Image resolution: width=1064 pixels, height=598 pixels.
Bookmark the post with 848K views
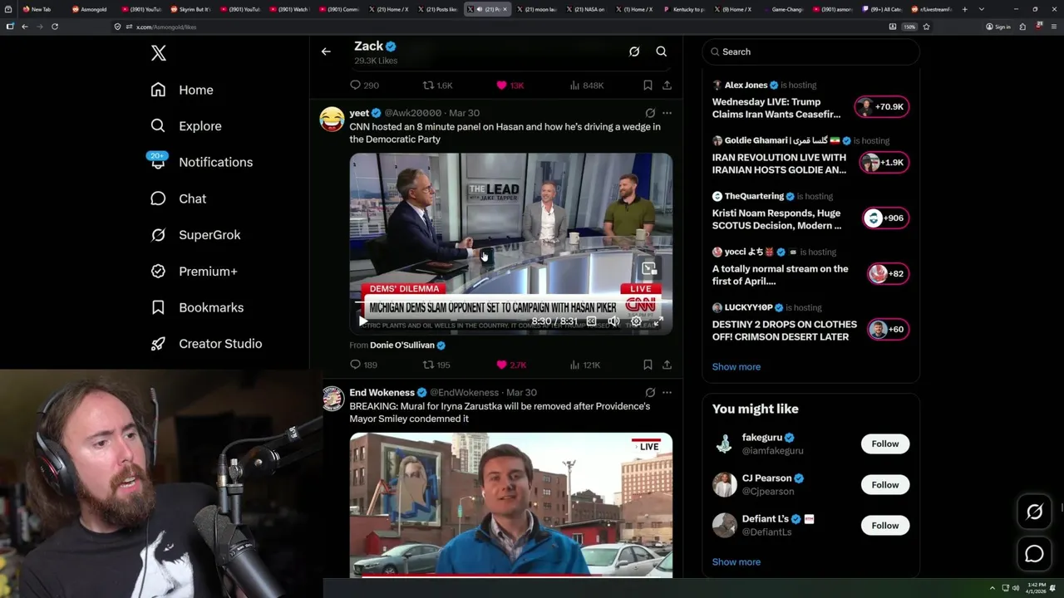click(x=648, y=86)
